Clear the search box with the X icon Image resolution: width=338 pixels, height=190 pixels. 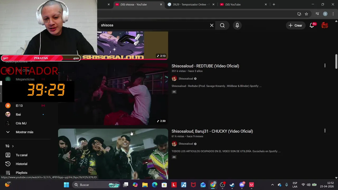point(212,25)
